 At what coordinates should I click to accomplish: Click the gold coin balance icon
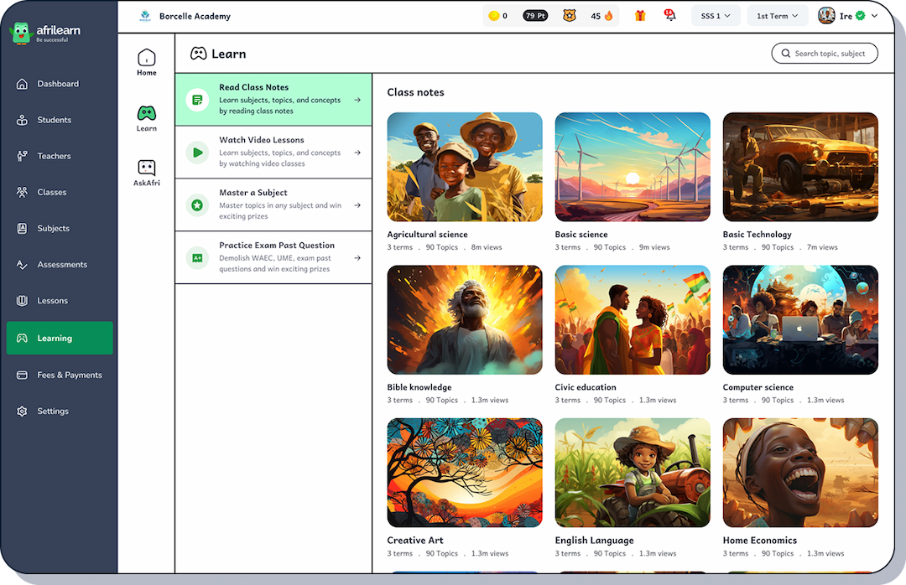[493, 16]
